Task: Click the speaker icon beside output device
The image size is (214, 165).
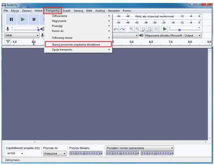Action: click(x=142, y=35)
